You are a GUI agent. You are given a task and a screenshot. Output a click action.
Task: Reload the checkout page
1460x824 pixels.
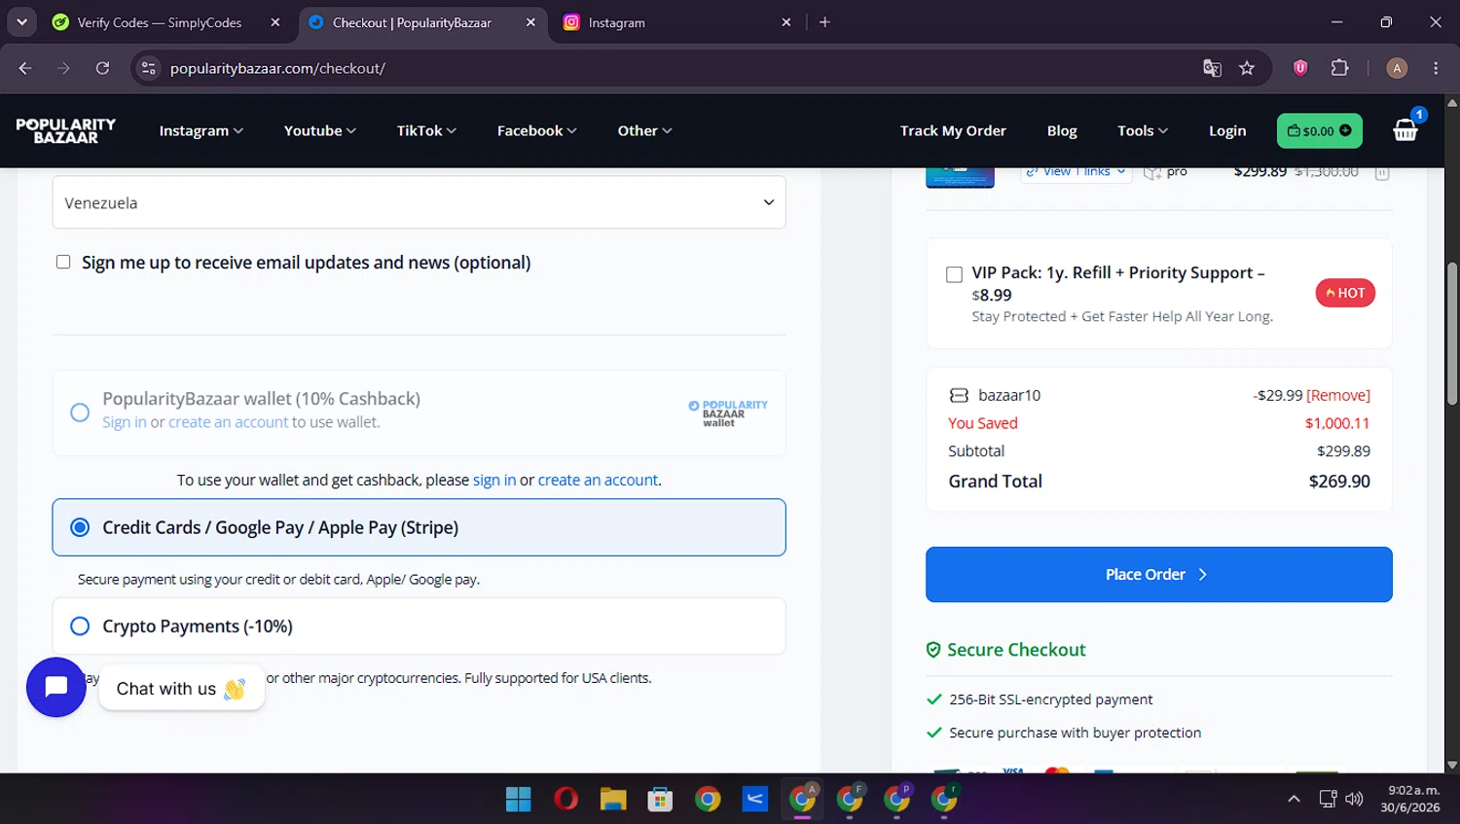click(x=102, y=68)
